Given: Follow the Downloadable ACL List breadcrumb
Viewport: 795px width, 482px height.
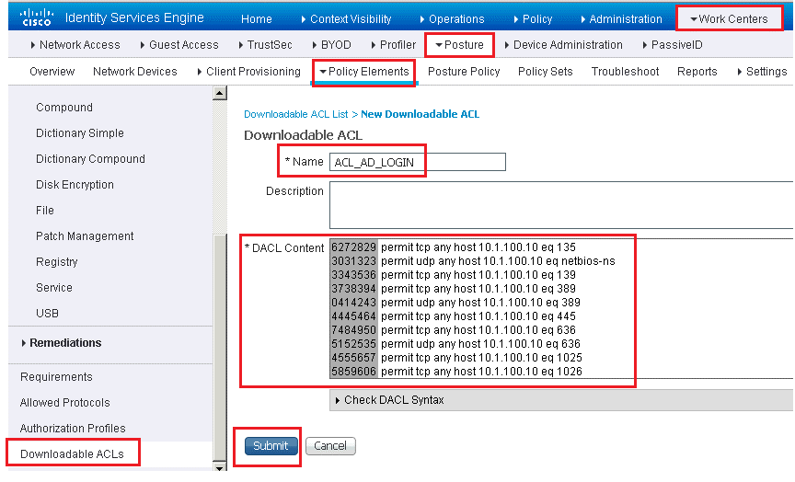Looking at the screenshot, I should point(295,115).
